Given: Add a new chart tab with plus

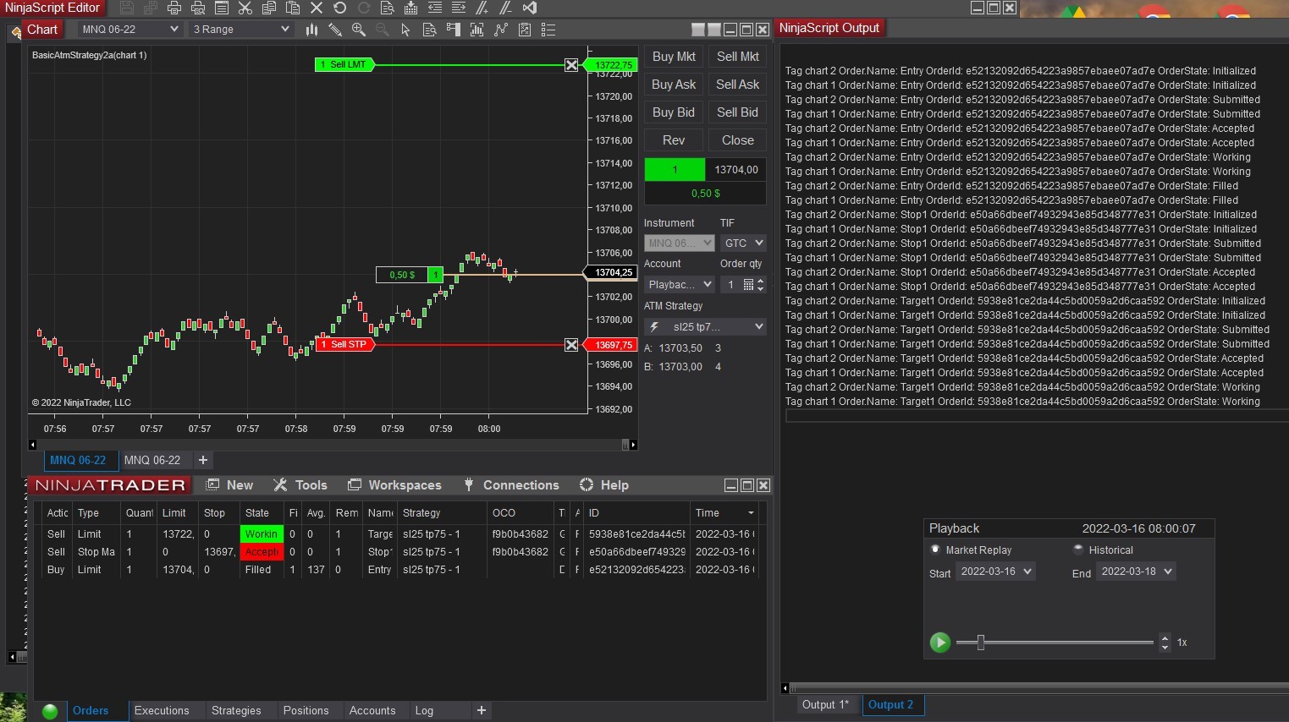Looking at the screenshot, I should point(203,461).
